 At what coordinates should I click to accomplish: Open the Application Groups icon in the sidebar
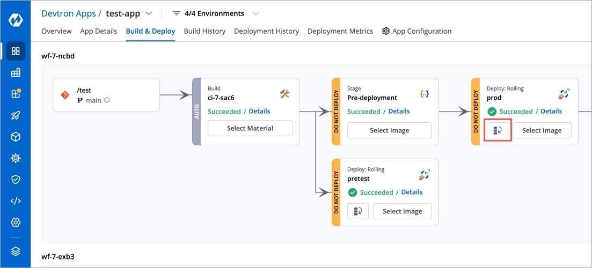[x=16, y=73]
